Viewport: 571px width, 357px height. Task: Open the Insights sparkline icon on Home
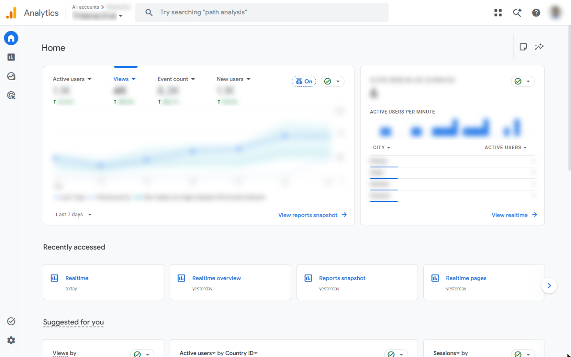(539, 47)
